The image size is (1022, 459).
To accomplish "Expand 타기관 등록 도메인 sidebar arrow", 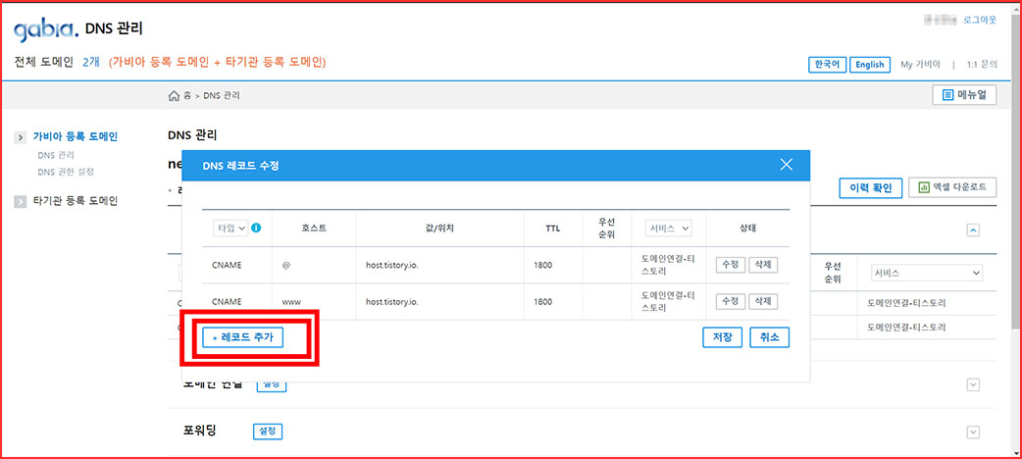I will [21, 201].
